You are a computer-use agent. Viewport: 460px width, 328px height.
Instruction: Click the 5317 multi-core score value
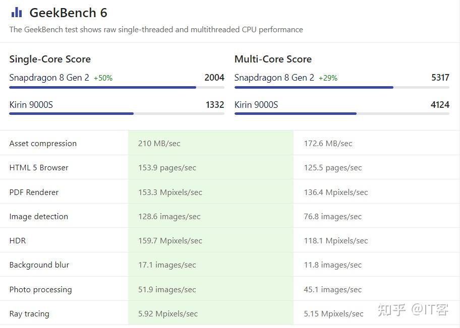[x=440, y=78]
